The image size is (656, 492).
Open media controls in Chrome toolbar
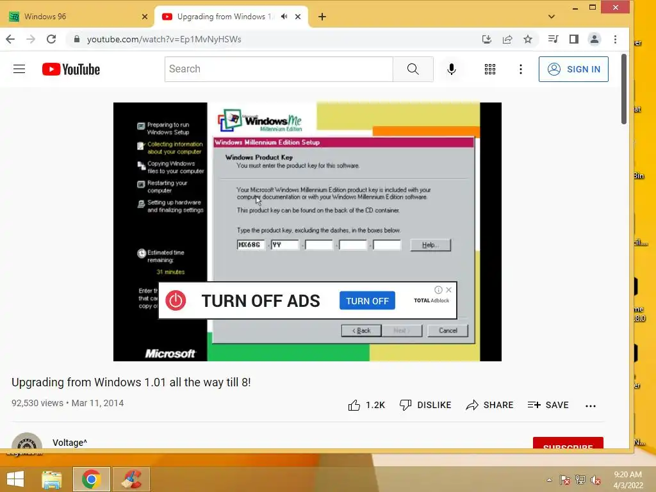(x=553, y=39)
